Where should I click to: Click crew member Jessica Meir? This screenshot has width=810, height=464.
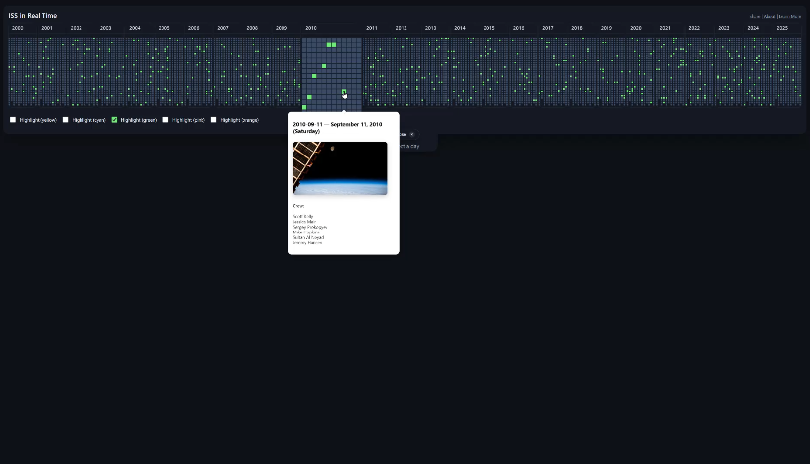tap(304, 222)
